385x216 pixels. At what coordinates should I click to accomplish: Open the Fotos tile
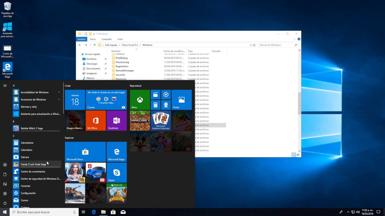coord(181,100)
